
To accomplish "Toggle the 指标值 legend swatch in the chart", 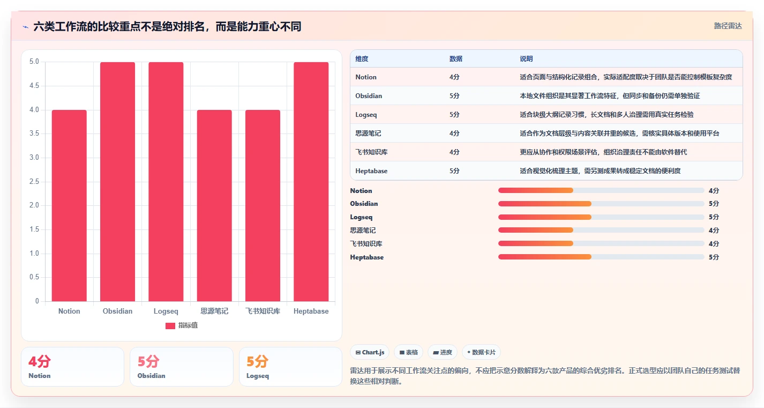I will click(170, 325).
